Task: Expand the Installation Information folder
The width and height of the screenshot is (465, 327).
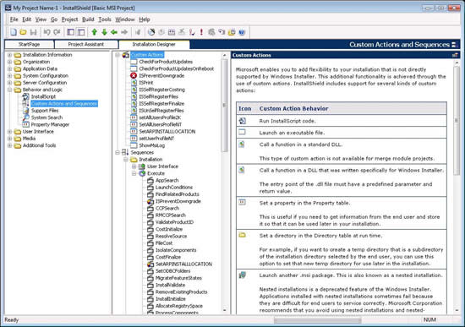Action: [x=9, y=55]
